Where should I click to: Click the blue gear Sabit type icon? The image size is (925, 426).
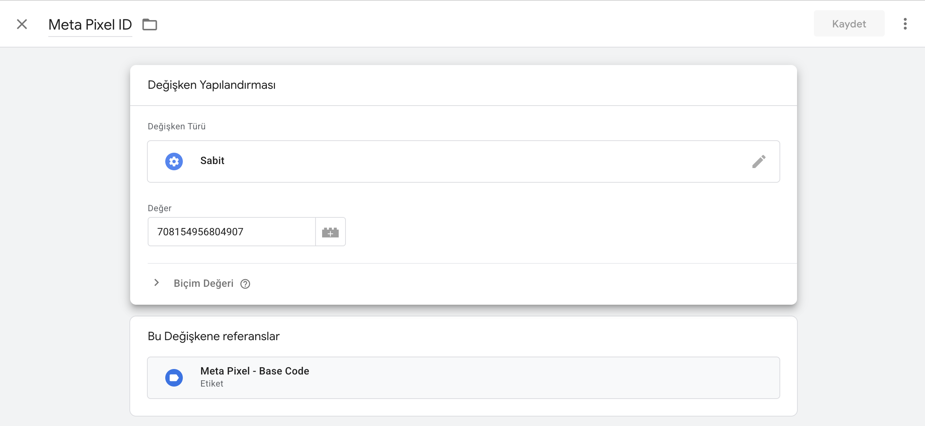pyautogui.click(x=174, y=161)
